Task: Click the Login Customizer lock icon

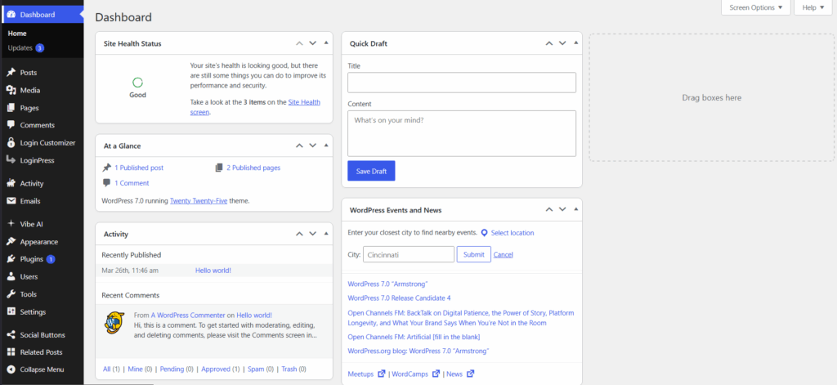Action: tap(11, 142)
